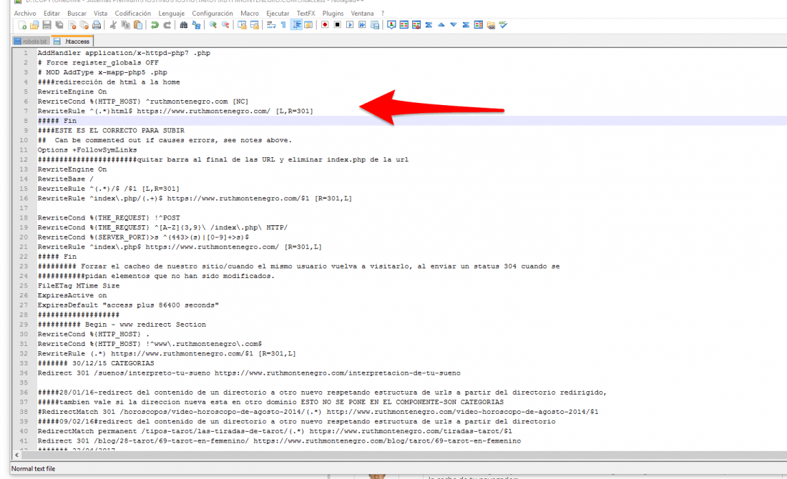Image resolution: width=787 pixels, height=479 pixels.
Task: Open Find with the binoculars icon
Action: (x=184, y=24)
